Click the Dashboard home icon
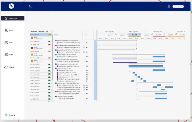 [x=6, y=18]
